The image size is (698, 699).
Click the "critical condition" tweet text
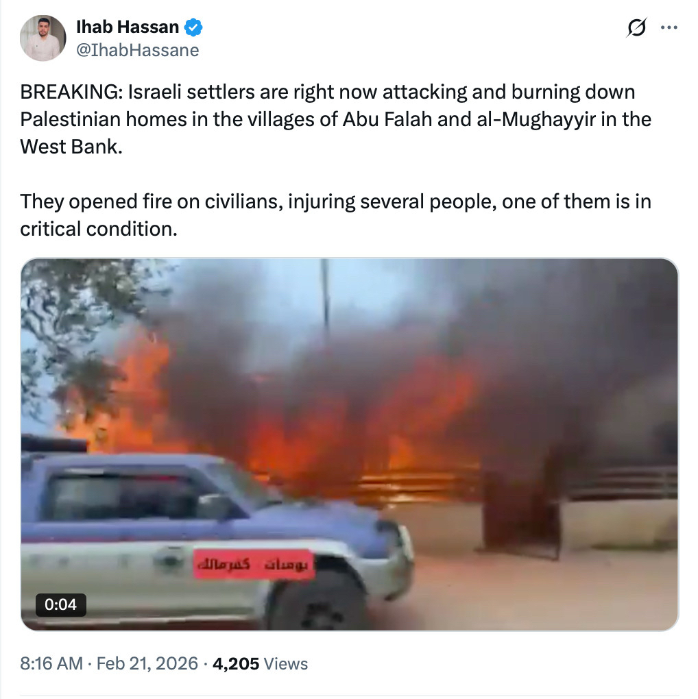coord(99,229)
